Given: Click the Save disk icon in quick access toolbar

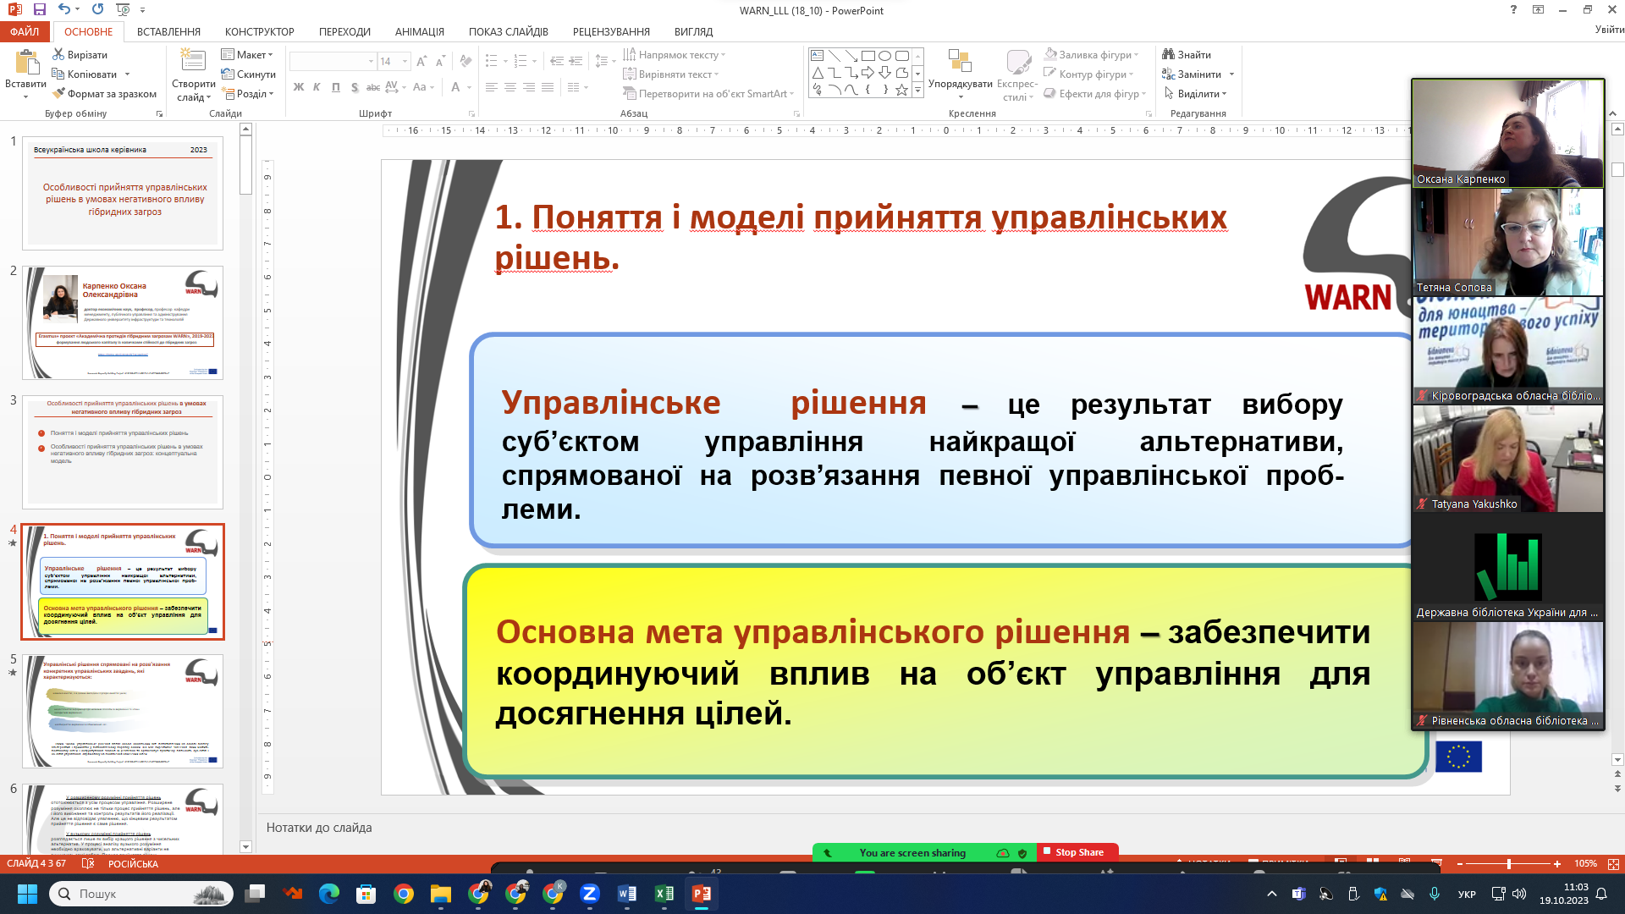Looking at the screenshot, I should coord(40,9).
